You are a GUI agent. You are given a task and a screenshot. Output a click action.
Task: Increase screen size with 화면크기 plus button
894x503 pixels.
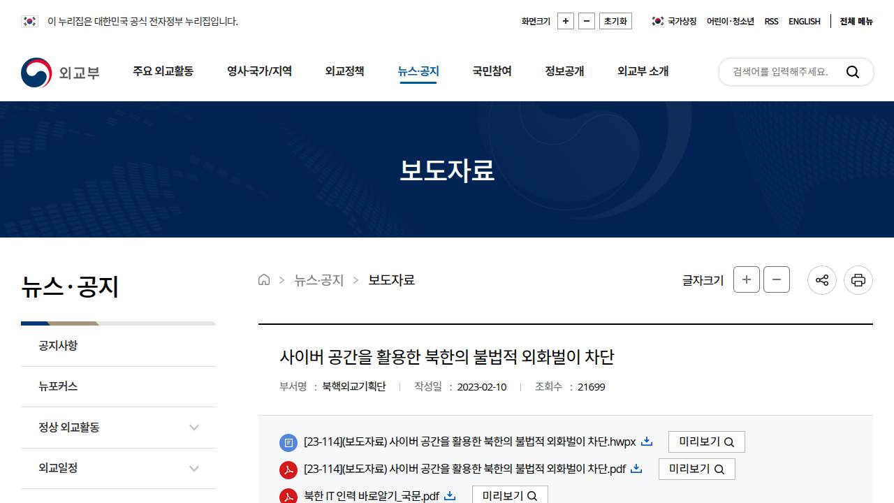coord(566,21)
